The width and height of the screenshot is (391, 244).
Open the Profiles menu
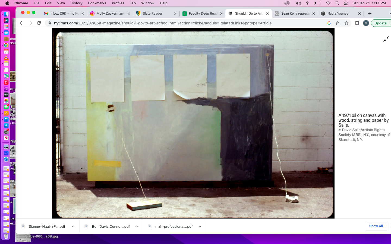pos(118,3)
